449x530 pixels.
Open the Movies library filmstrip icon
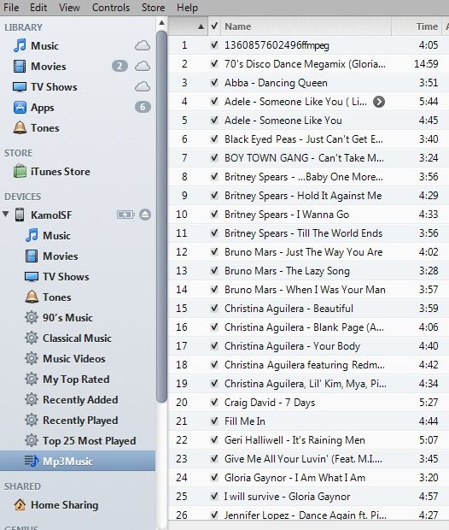click(x=20, y=67)
